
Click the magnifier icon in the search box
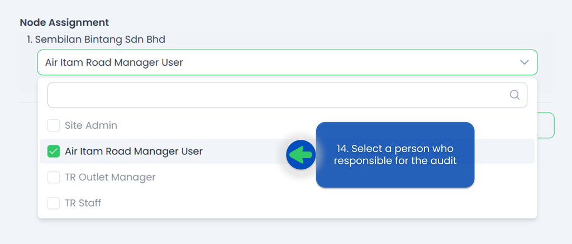[x=514, y=95]
